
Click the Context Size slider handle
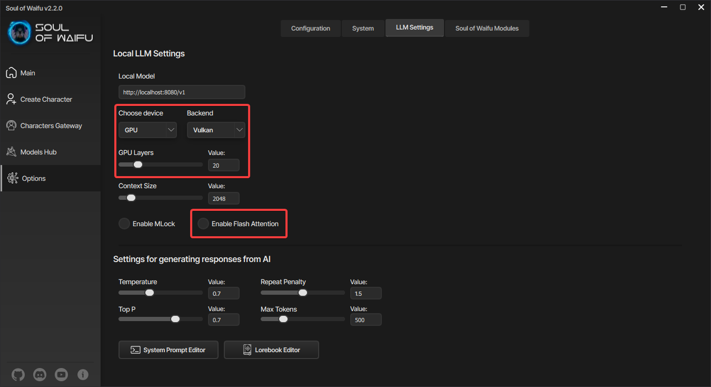point(131,198)
